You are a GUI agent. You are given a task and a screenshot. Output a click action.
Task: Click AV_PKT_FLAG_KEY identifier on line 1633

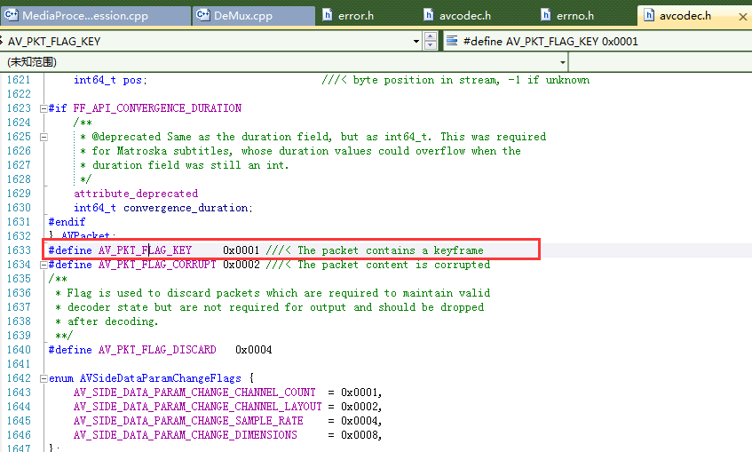coord(145,250)
